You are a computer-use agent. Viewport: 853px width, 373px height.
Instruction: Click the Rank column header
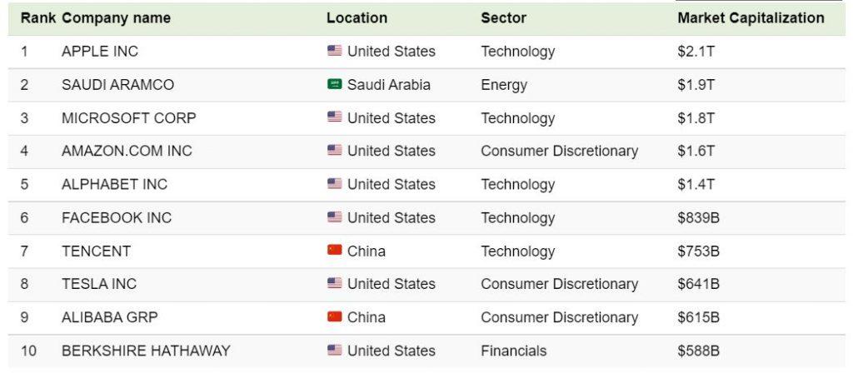pos(37,18)
